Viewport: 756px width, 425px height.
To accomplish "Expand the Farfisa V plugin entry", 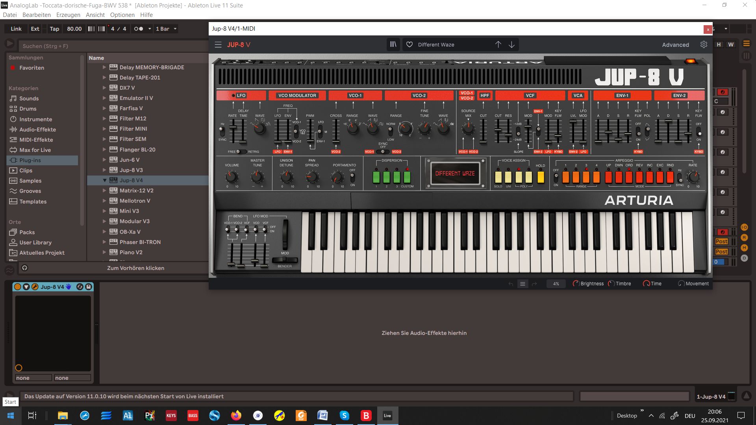I will (x=104, y=108).
